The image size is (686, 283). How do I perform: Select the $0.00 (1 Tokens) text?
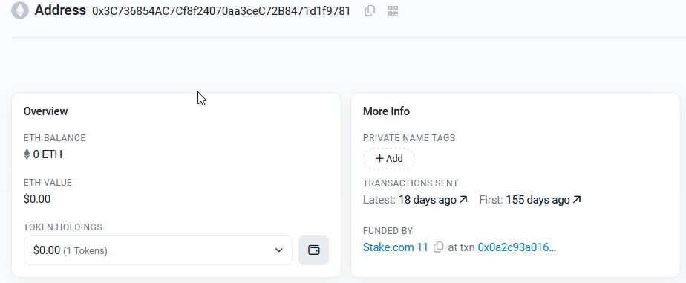[x=71, y=250]
